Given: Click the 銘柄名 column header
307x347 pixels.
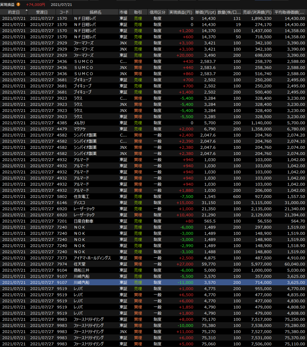Looking at the screenshot, I should pyautogui.click(x=95, y=12).
